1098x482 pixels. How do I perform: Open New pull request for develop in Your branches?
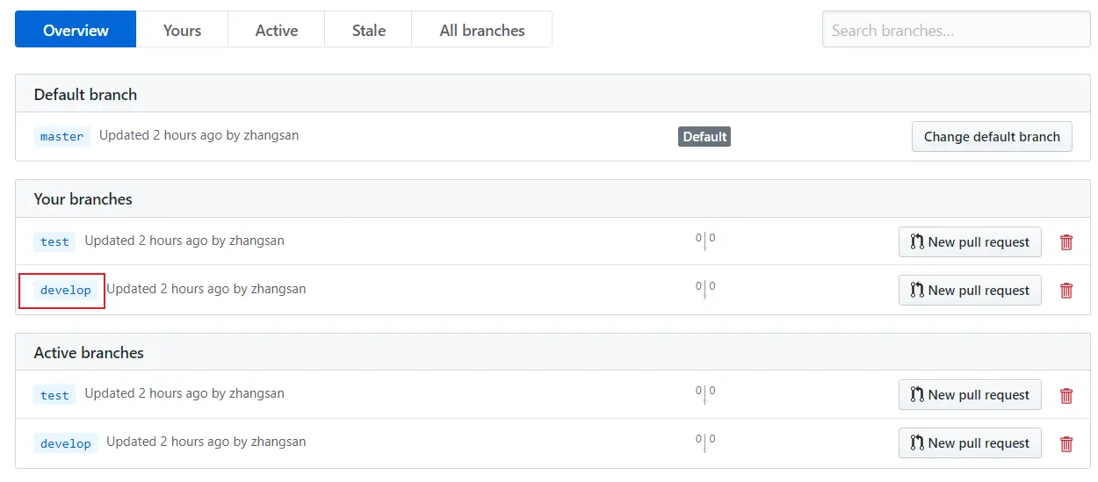pyautogui.click(x=970, y=291)
